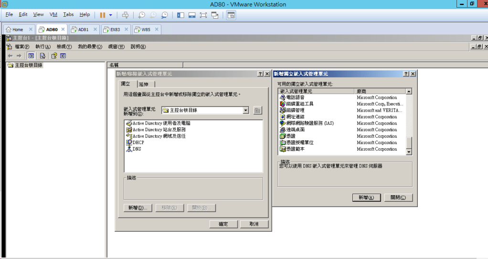The image size is (488, 259).
Task: Select the 遠端桌面 snap-in icon
Action: click(282, 130)
